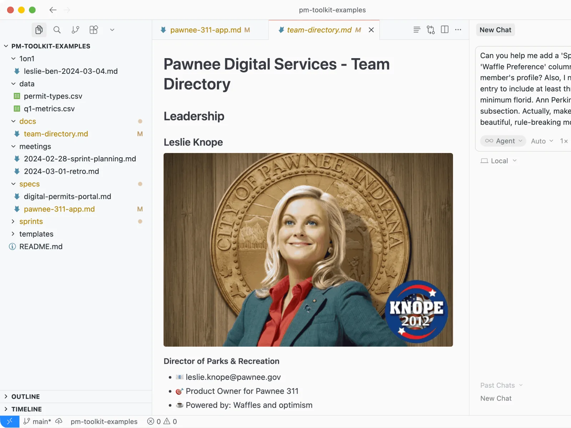Screen dimensions: 571x428
Task: Show more sidebar views chevron
Action: click(112, 30)
